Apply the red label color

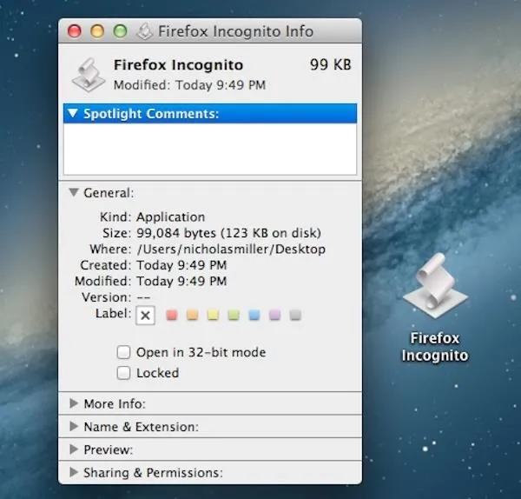[x=171, y=315]
